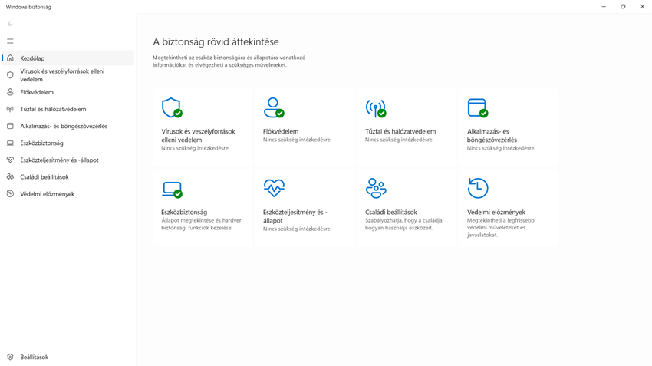Open the Vírusok és veszélyforrások elleni védelem card title
The height and width of the screenshot is (366, 652).
point(198,136)
